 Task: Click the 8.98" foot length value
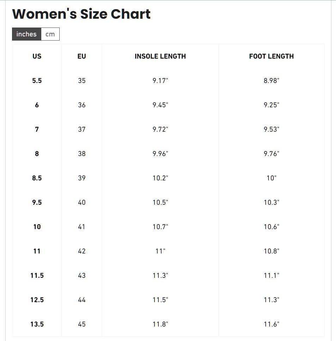tap(271, 81)
